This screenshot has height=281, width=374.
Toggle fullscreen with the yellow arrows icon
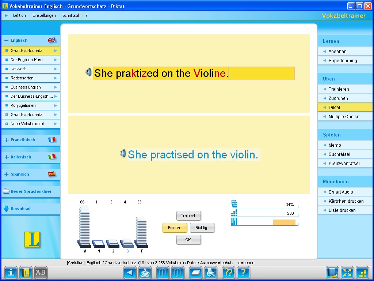click(x=347, y=272)
